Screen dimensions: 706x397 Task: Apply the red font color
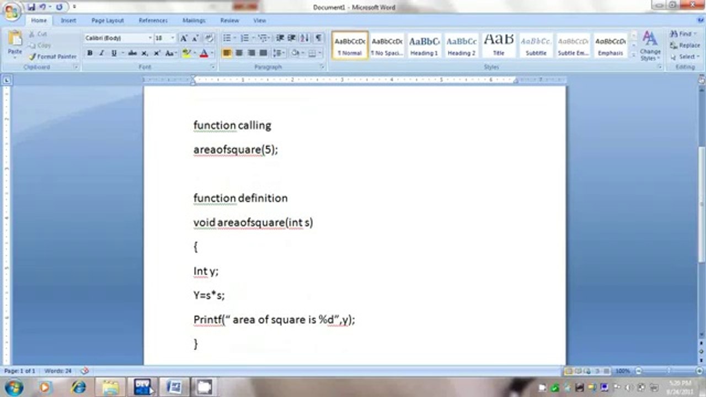click(204, 53)
